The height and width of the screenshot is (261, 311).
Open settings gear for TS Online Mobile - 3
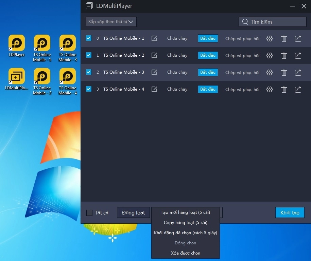[x=269, y=73]
